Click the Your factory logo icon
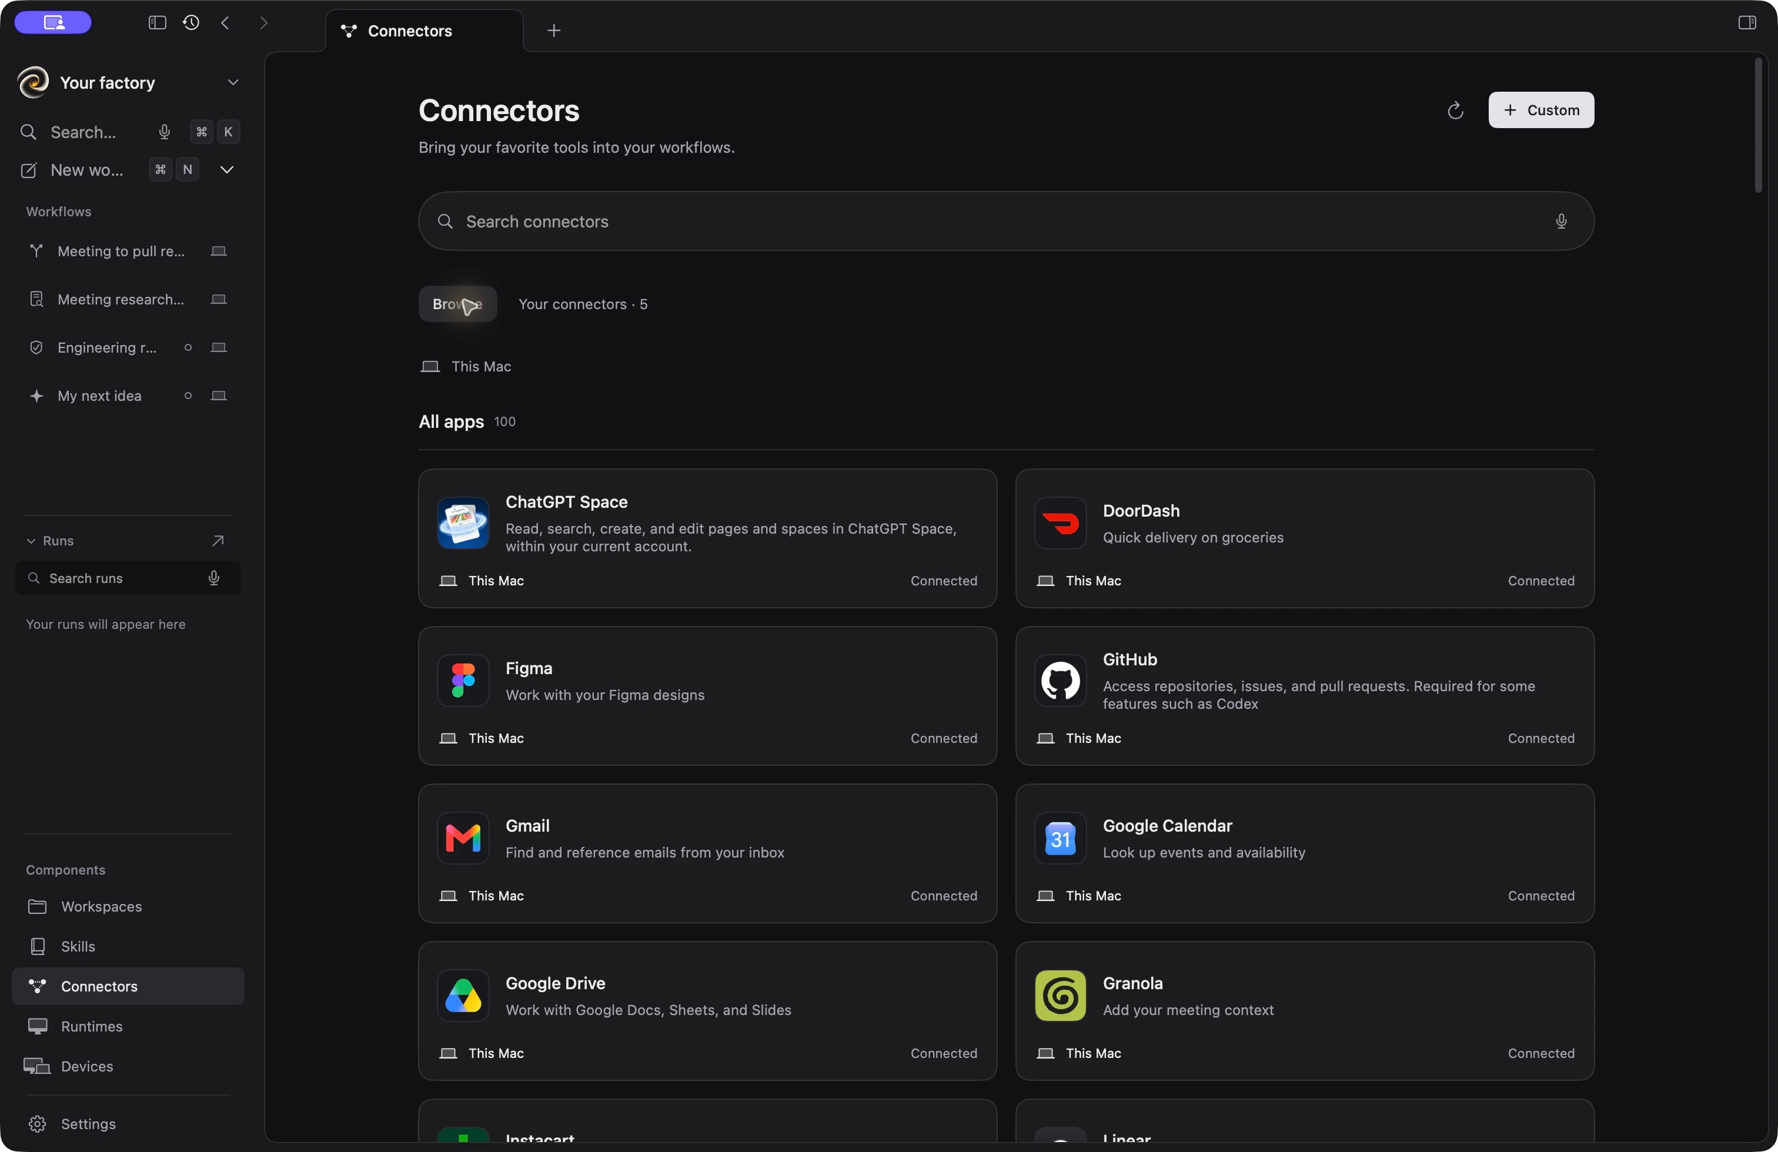The width and height of the screenshot is (1778, 1152). (34, 83)
